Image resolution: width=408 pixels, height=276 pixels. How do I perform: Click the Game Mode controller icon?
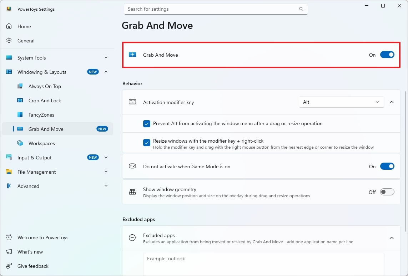tap(132, 166)
